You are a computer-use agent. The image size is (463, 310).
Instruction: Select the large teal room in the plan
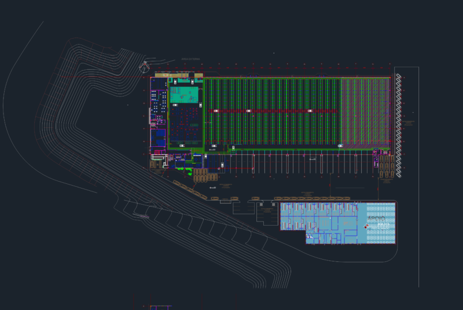point(184,95)
